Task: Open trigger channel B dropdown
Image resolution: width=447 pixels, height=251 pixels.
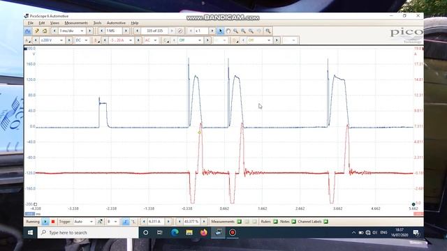Action: (112, 222)
